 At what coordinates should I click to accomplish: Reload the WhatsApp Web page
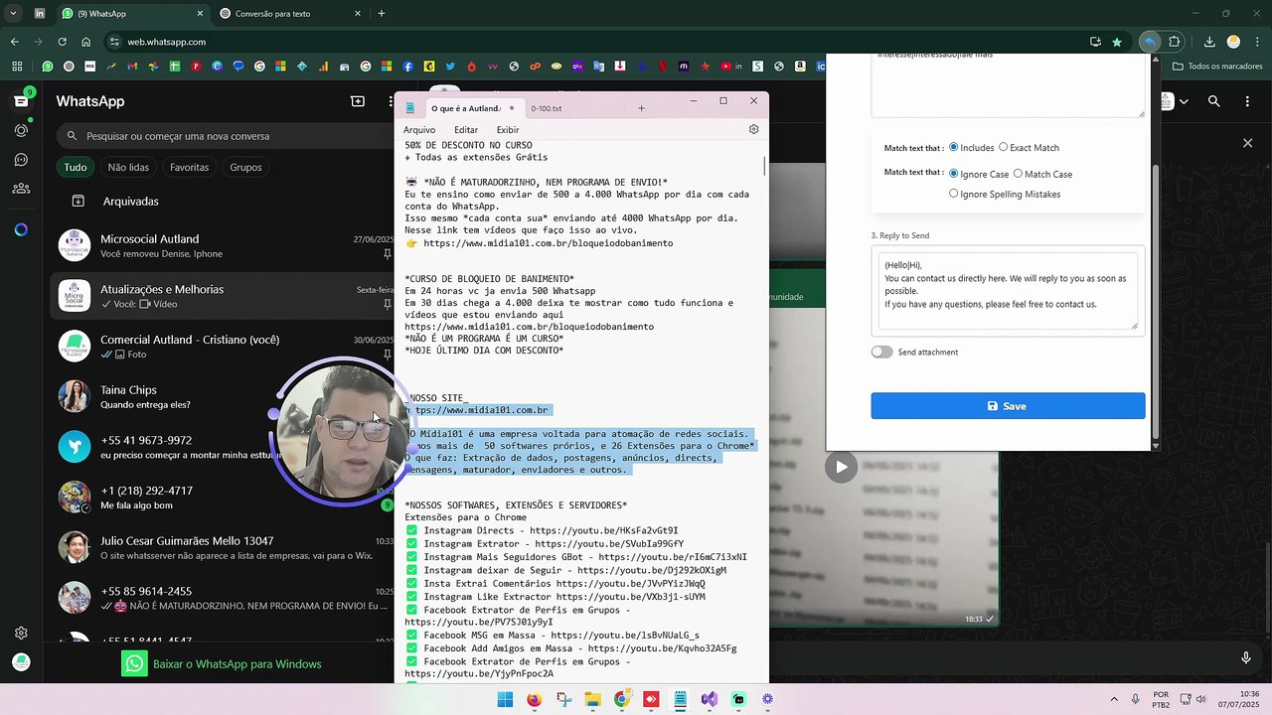point(62,42)
